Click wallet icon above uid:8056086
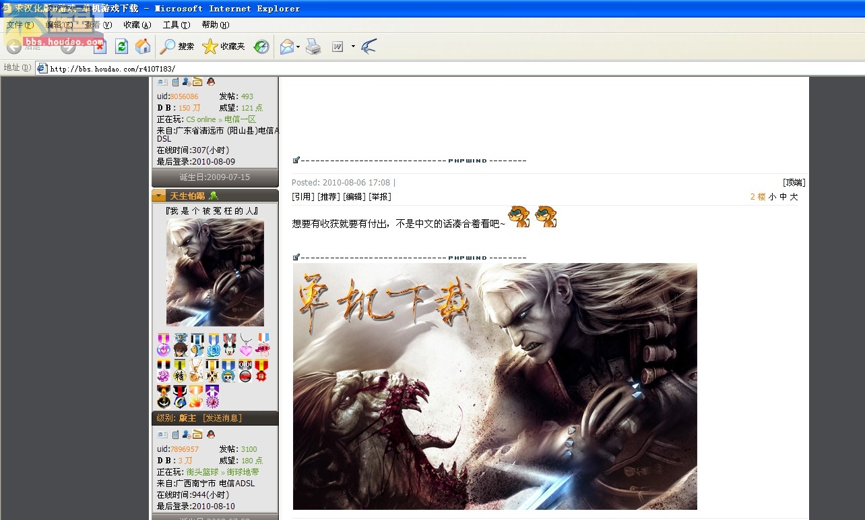Image resolution: width=865 pixels, height=520 pixels. point(197,82)
